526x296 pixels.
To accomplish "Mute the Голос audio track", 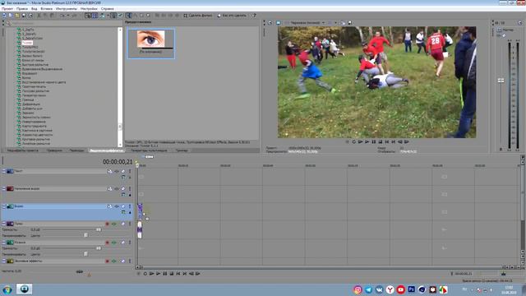I will click(122, 224).
